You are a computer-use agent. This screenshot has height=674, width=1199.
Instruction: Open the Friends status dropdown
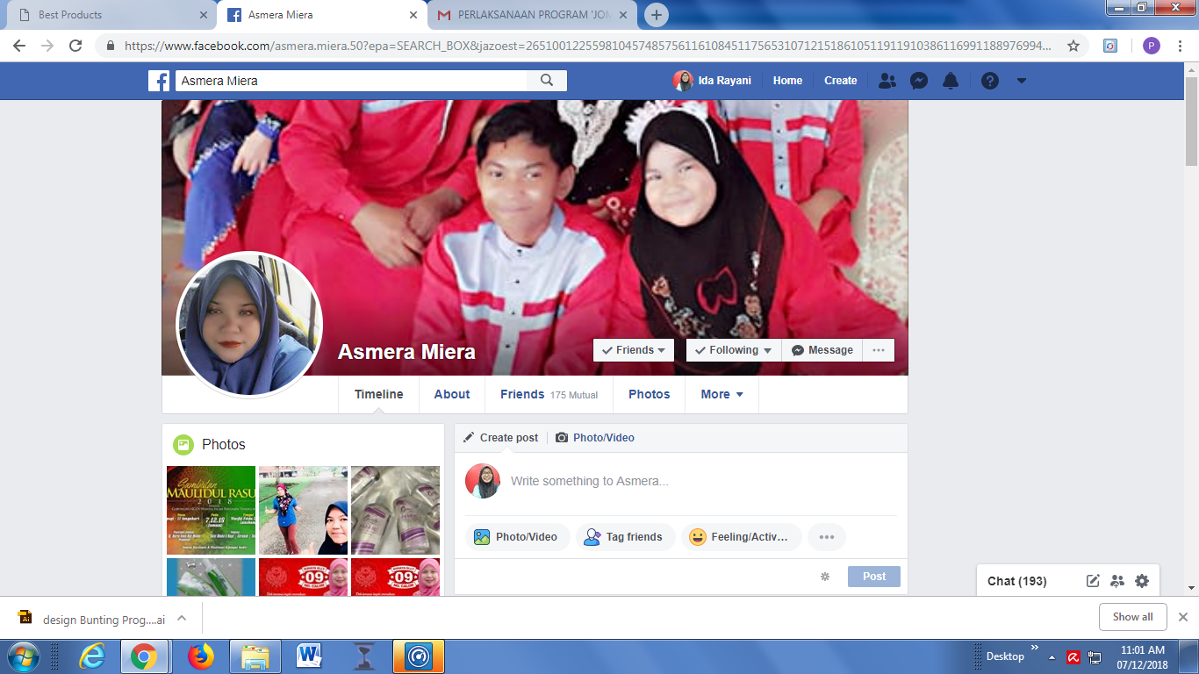coord(634,350)
